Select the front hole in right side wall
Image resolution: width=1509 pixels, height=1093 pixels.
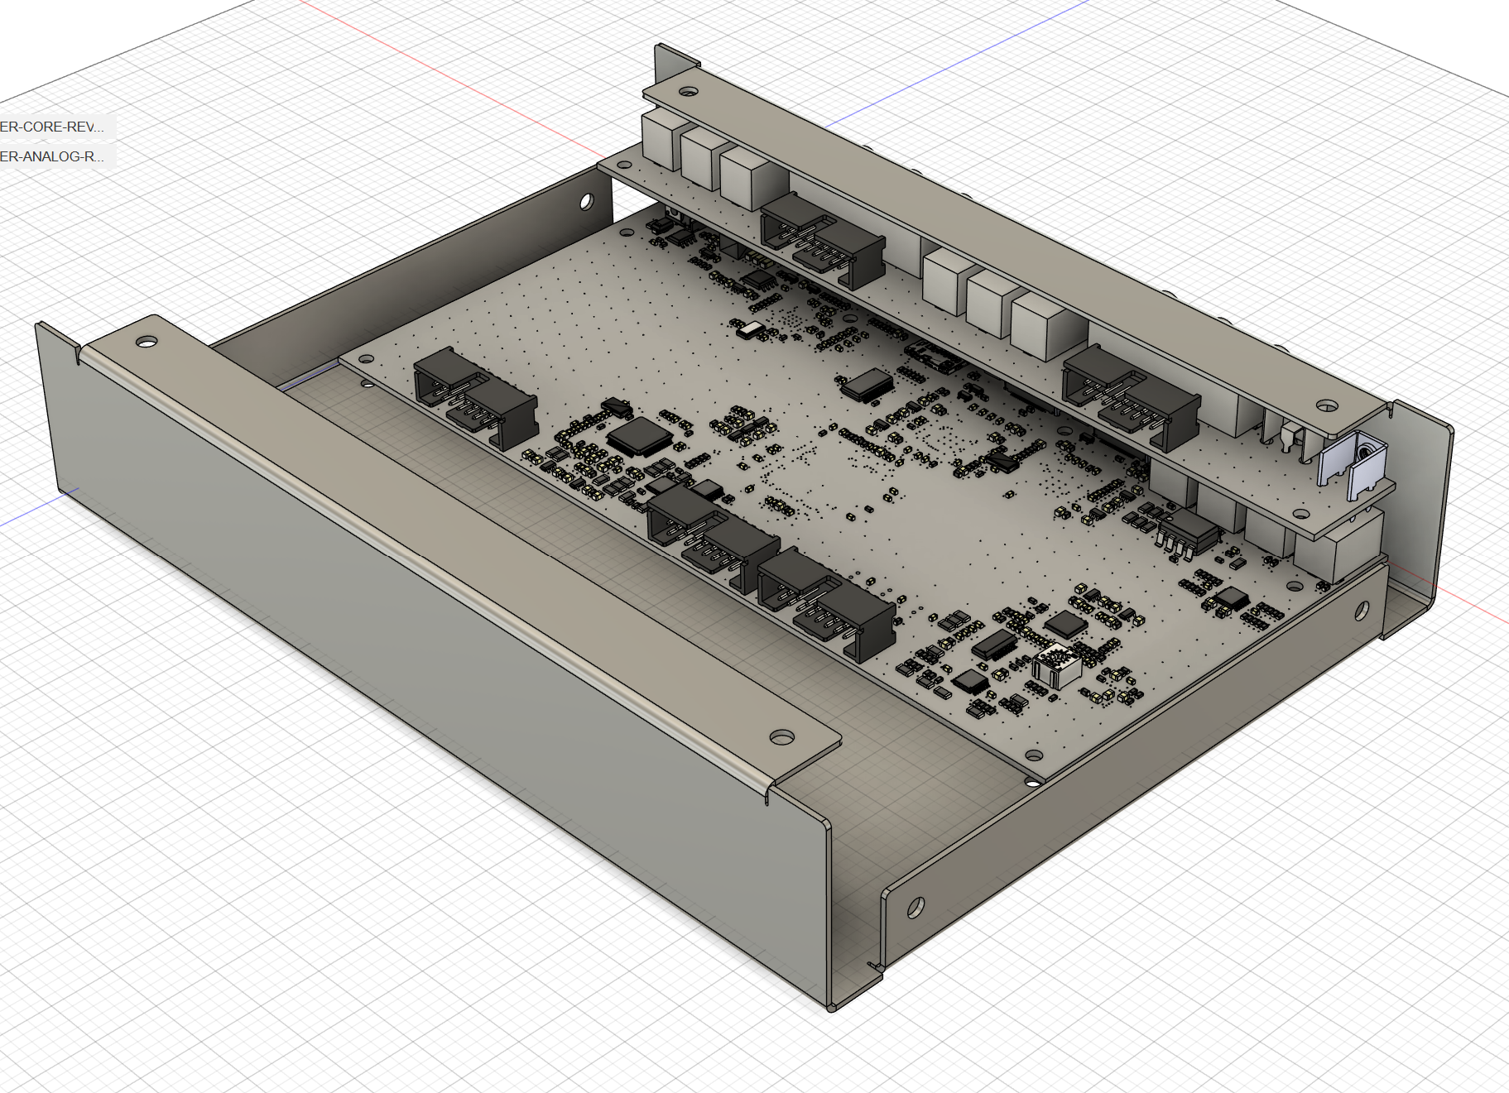tap(915, 908)
